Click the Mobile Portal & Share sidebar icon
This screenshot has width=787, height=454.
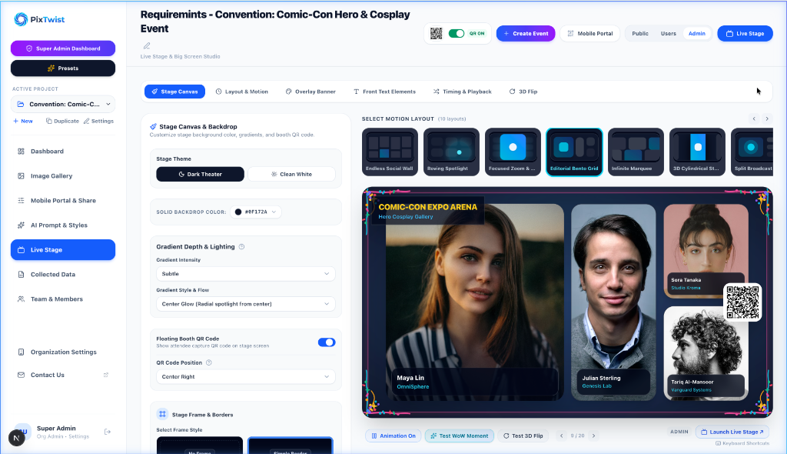click(21, 201)
